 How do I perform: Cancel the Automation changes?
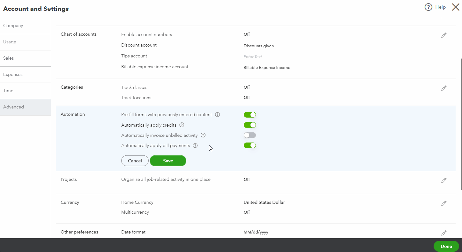click(135, 161)
